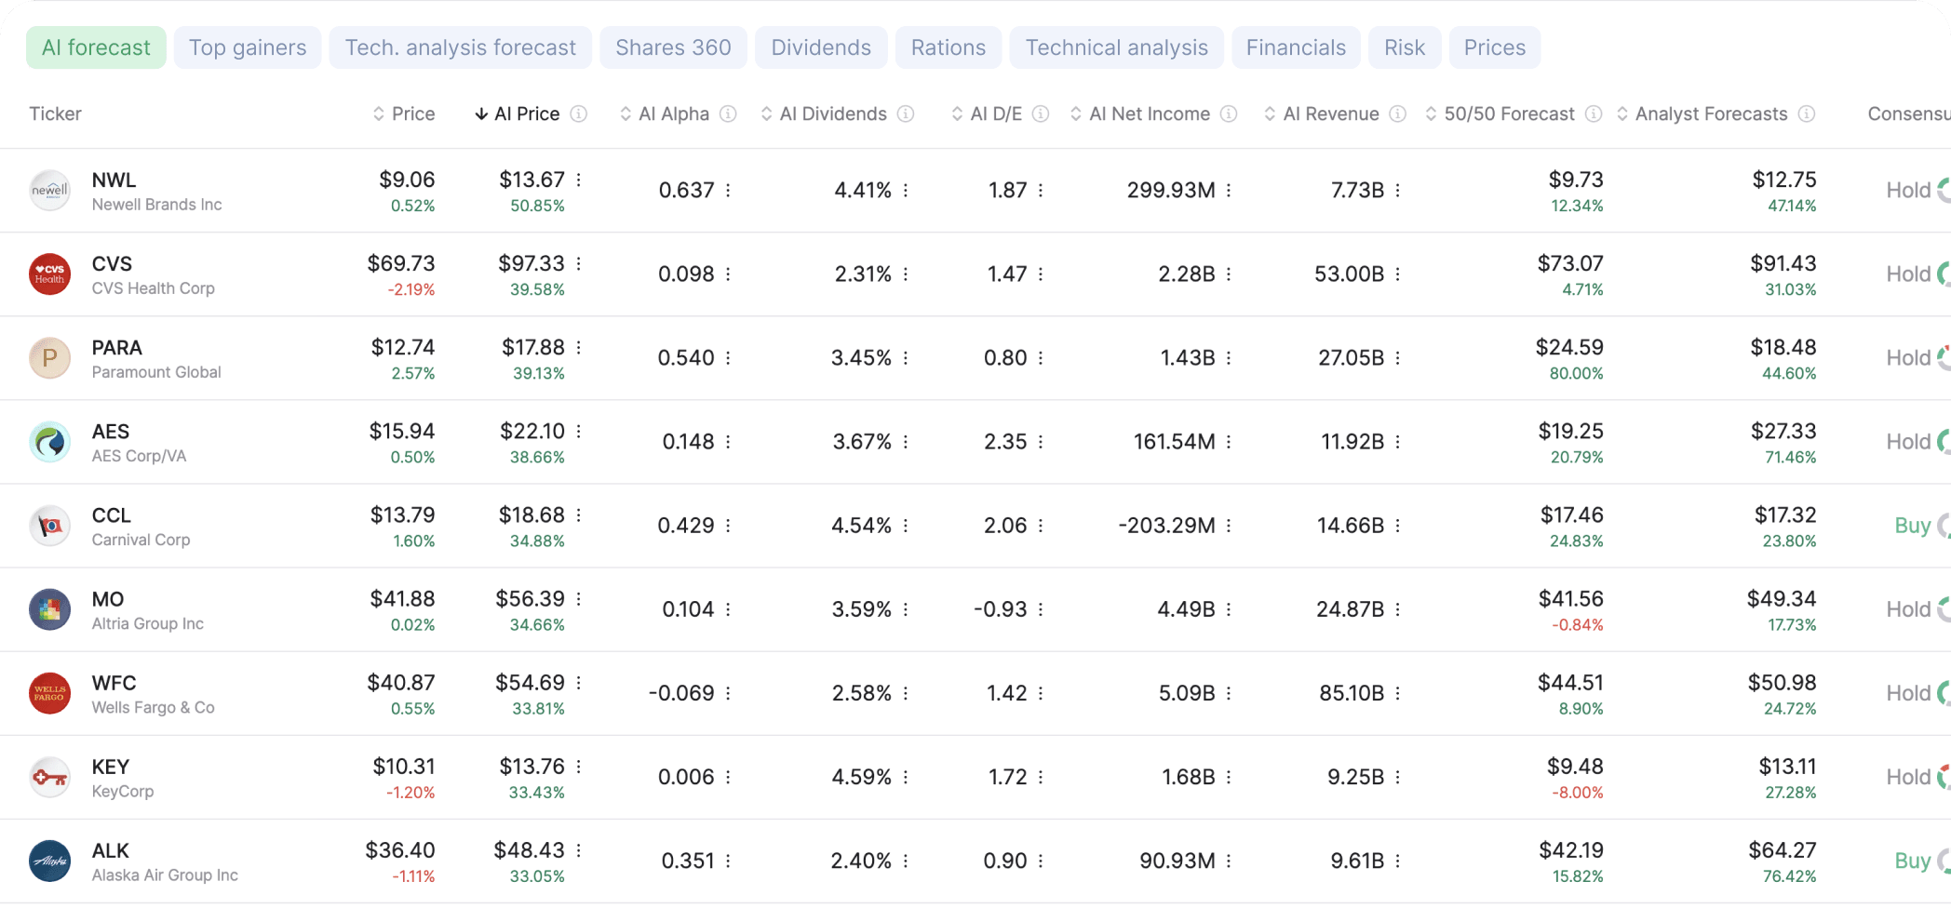This screenshot has height=908, width=1951.
Task: Open Tech. analysis forecast tab
Action: [x=461, y=47]
